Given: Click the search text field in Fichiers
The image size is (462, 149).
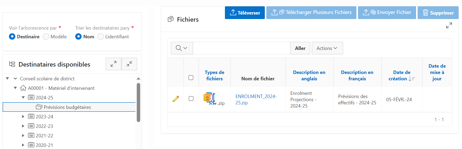Looking at the screenshot, I should (241, 48).
